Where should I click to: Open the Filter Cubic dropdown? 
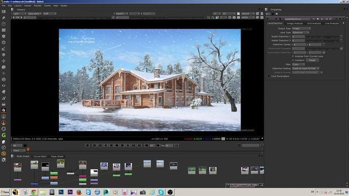coord(298,64)
